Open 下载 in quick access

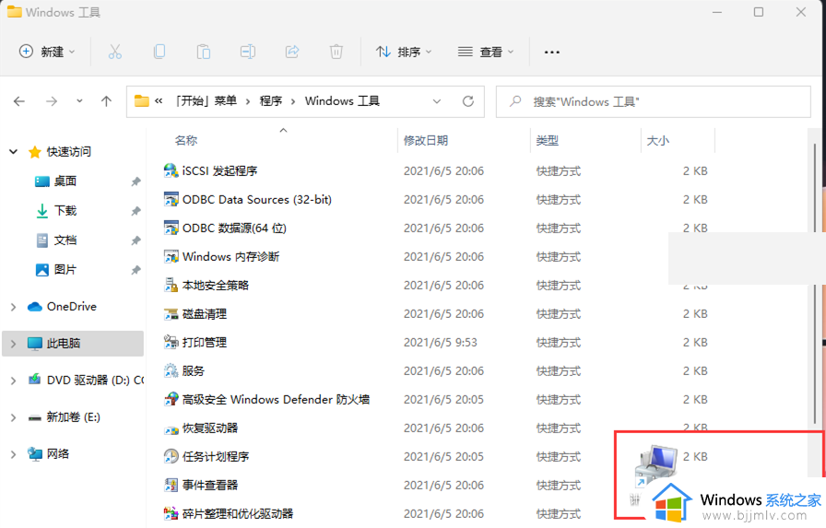(x=65, y=211)
